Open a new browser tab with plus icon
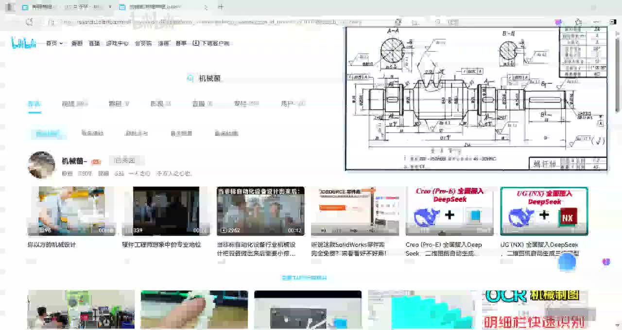Viewport: 622px width, 330px height. (x=221, y=7)
